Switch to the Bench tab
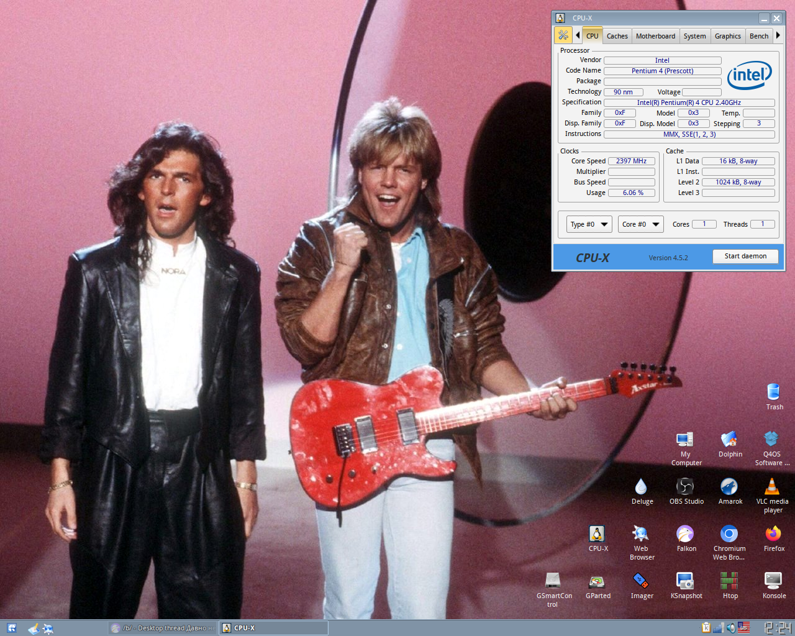Image resolution: width=795 pixels, height=636 pixels. [x=759, y=36]
